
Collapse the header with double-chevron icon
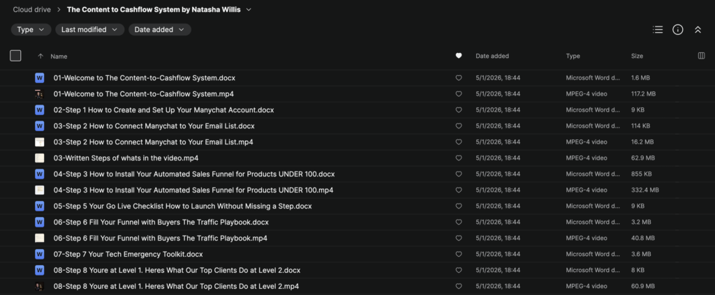tap(698, 29)
